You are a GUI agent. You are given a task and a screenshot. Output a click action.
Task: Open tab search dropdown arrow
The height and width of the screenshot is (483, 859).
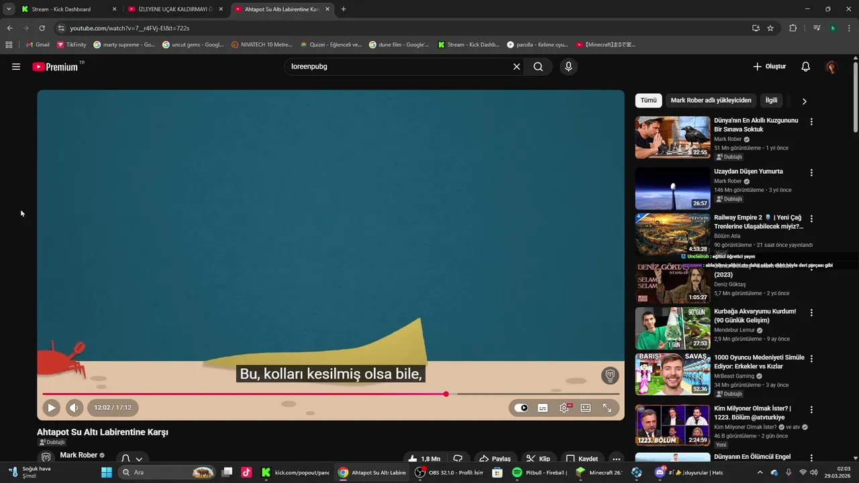click(9, 9)
